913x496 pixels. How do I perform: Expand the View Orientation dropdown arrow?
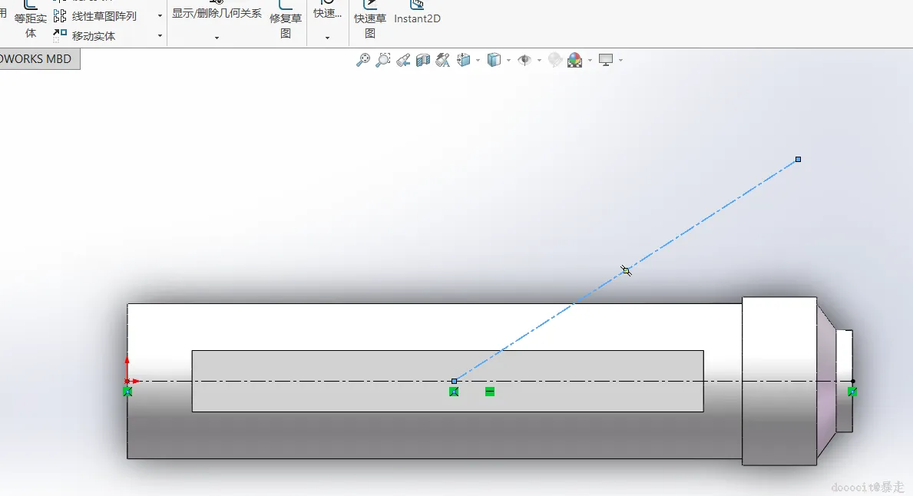[478, 60]
